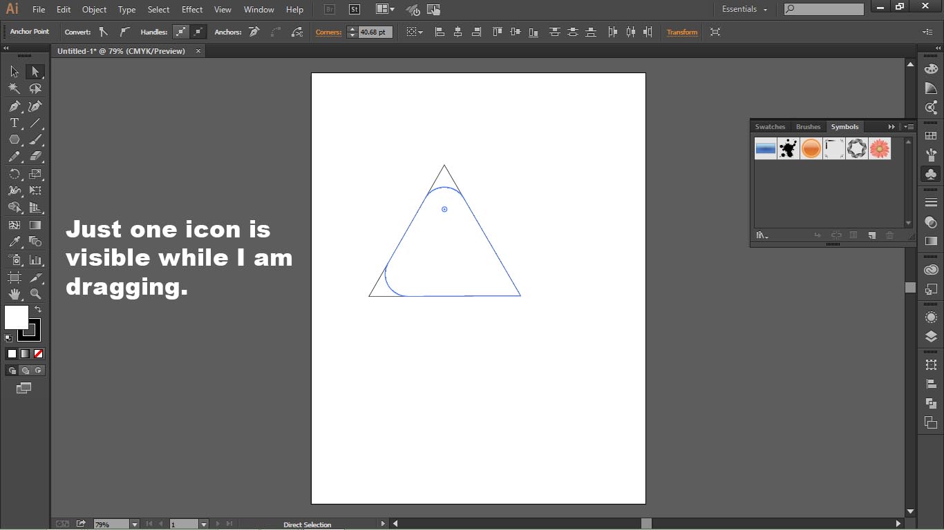Select the Blend tool
The image size is (944, 530).
[35, 242]
